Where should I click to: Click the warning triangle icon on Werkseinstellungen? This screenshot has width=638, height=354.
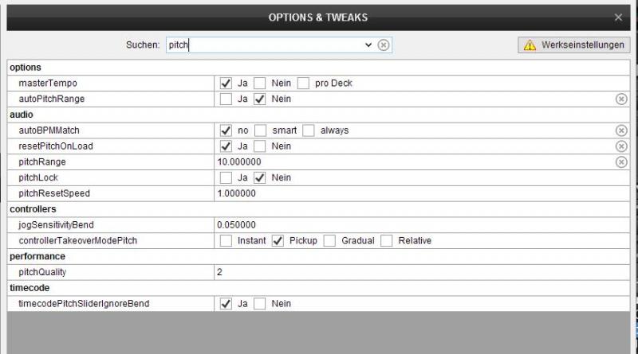pyautogui.click(x=530, y=45)
